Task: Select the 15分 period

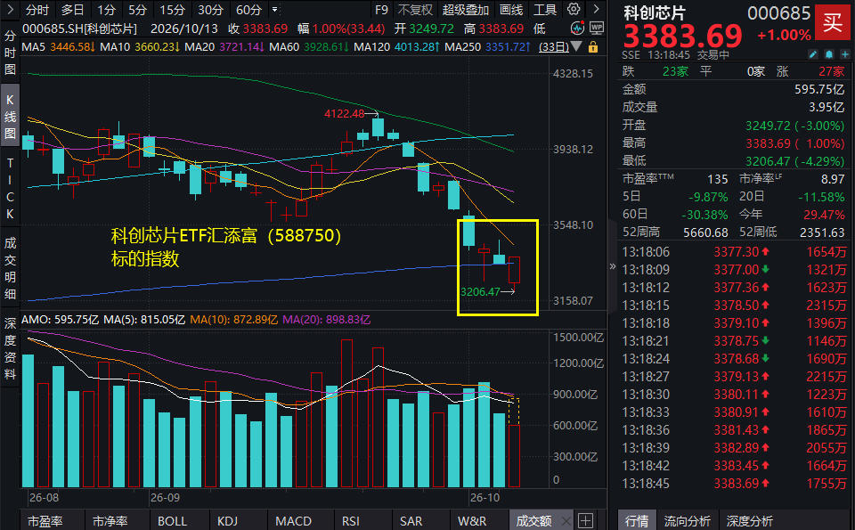Action: coord(172,10)
